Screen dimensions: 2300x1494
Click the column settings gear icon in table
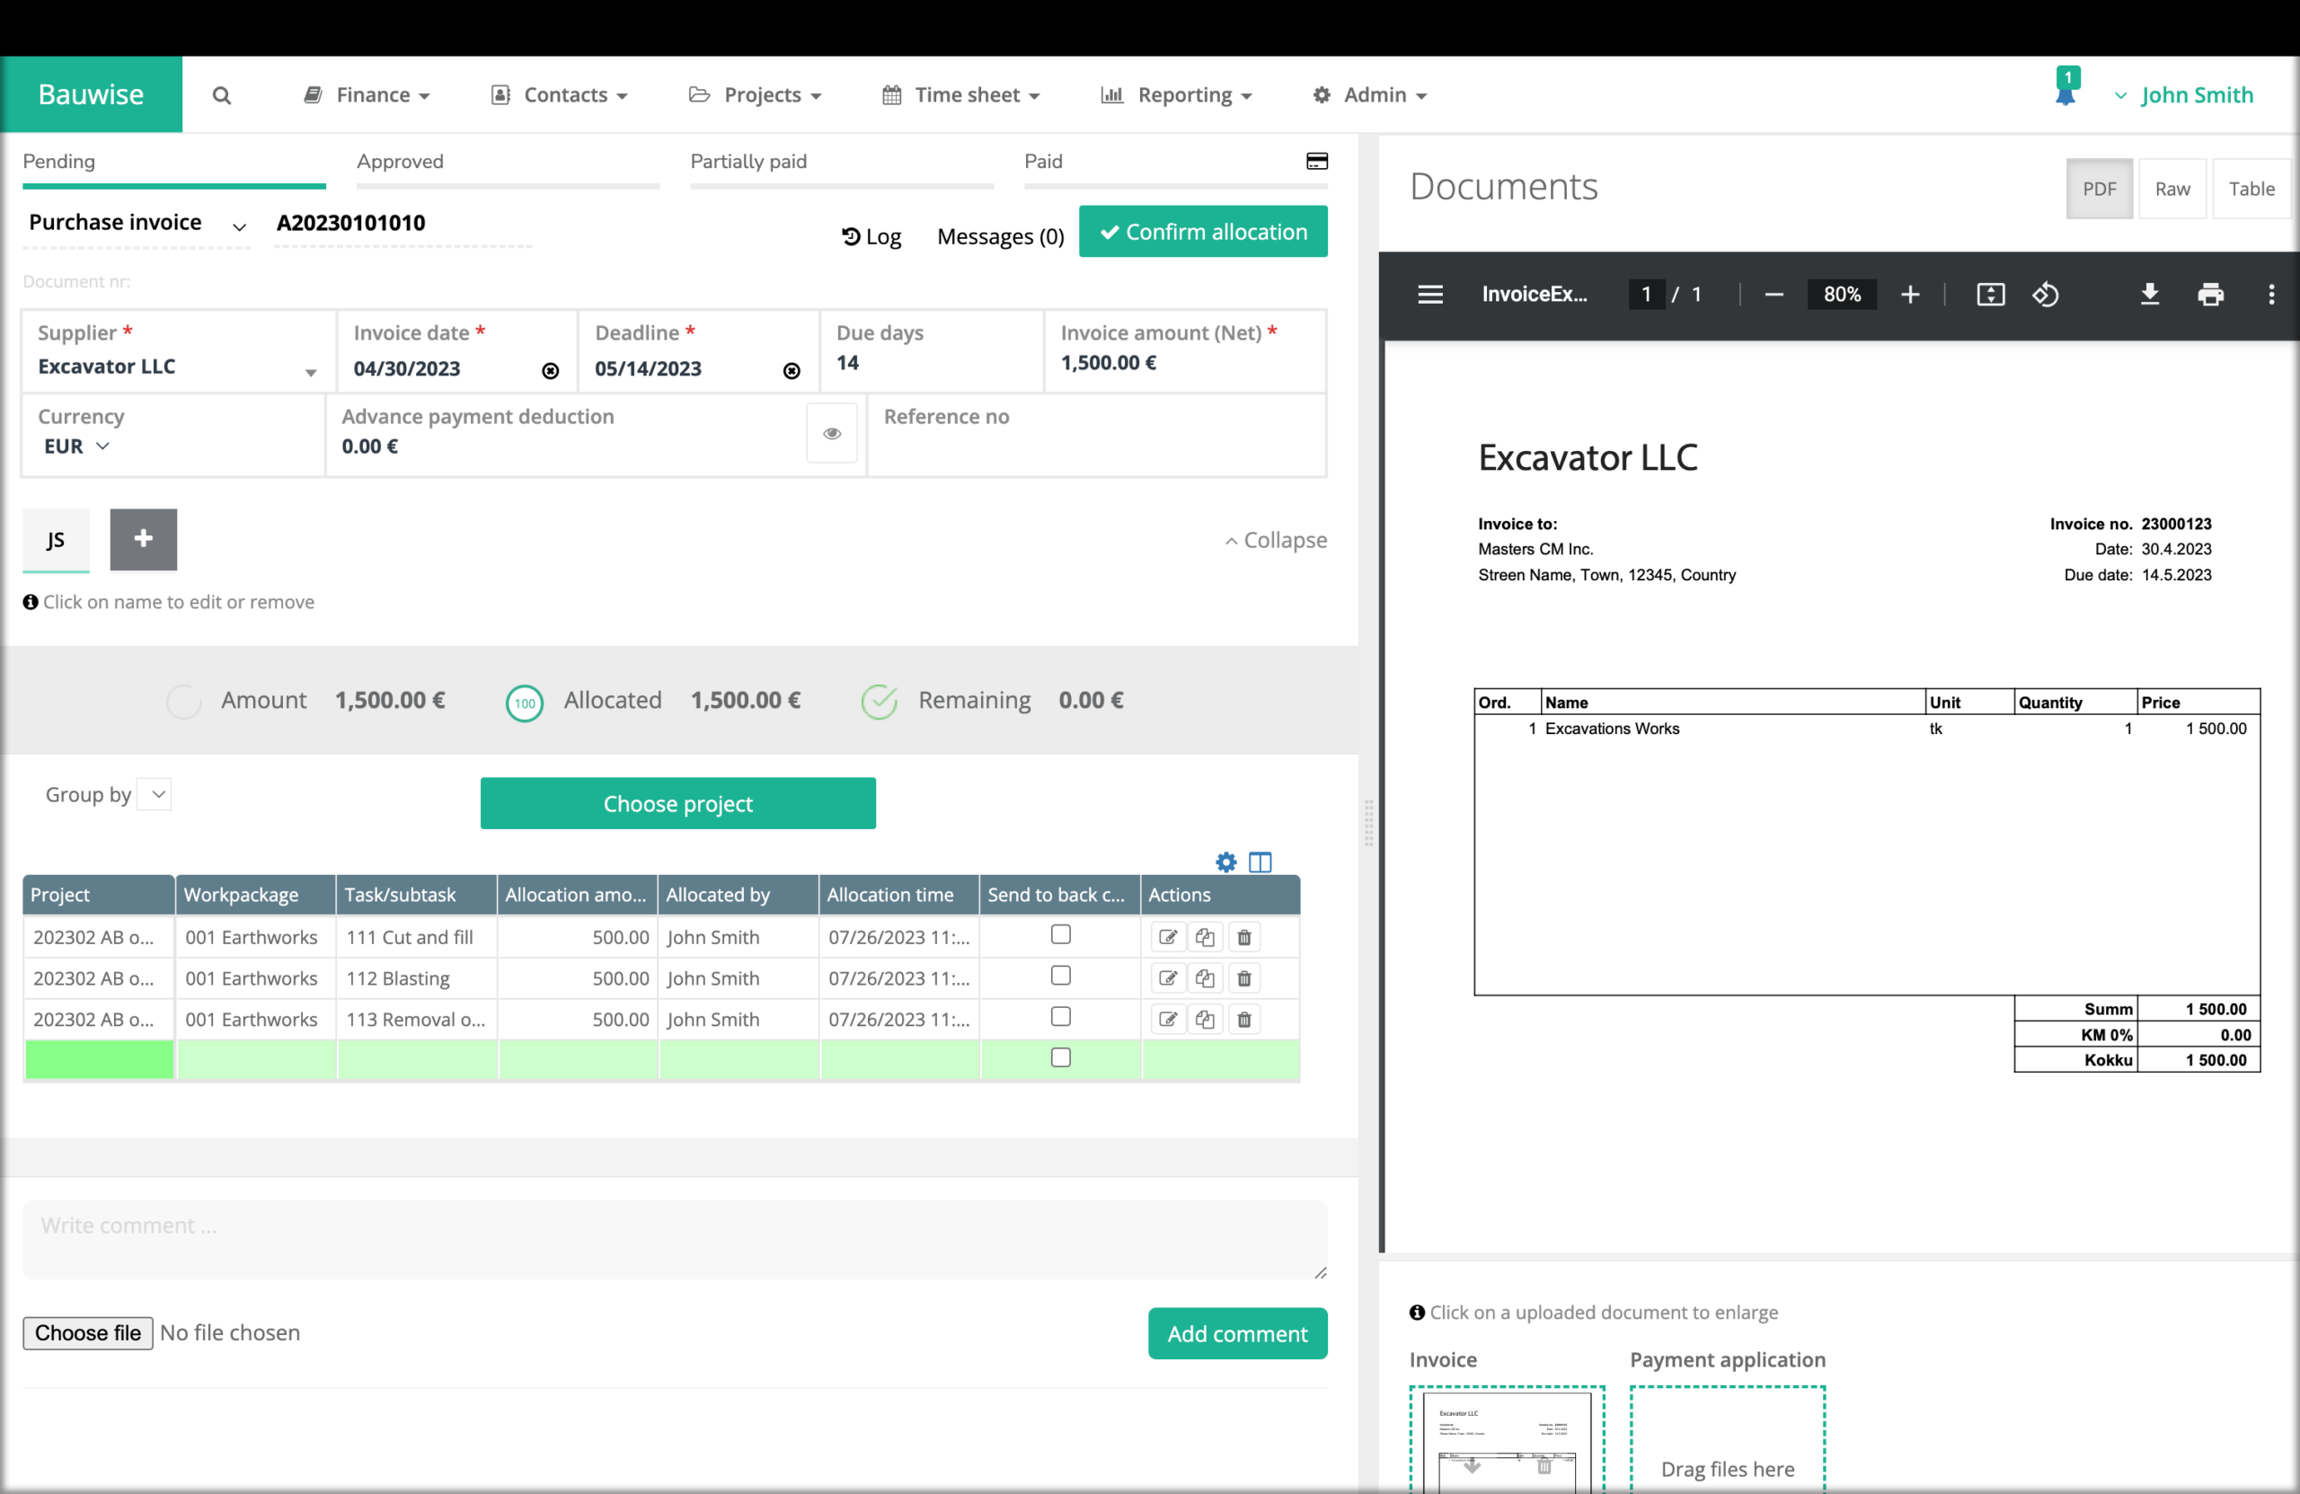pyautogui.click(x=1225, y=862)
